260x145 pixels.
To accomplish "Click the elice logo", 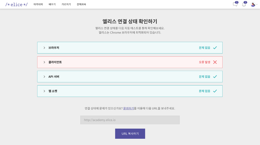I will click(x=16, y=4).
